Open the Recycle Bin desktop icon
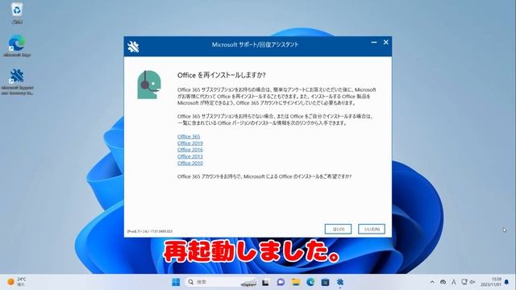Image resolution: width=516 pixels, height=290 pixels. coord(17,13)
